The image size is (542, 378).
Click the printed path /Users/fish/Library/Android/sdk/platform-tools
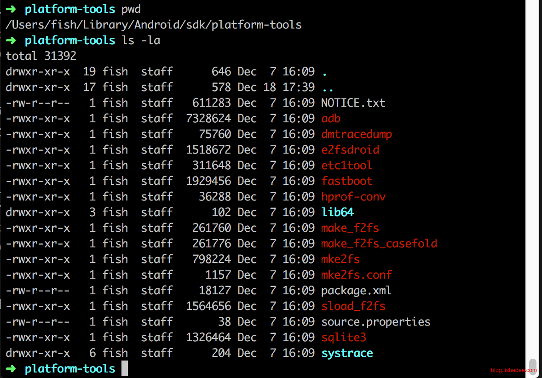coord(154,25)
